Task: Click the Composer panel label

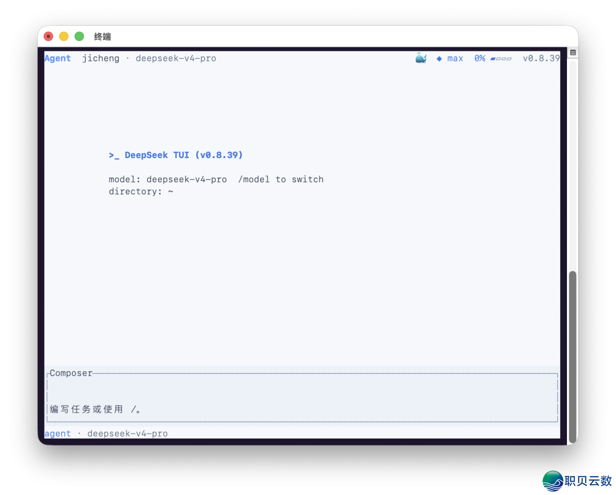Action: [x=71, y=373]
